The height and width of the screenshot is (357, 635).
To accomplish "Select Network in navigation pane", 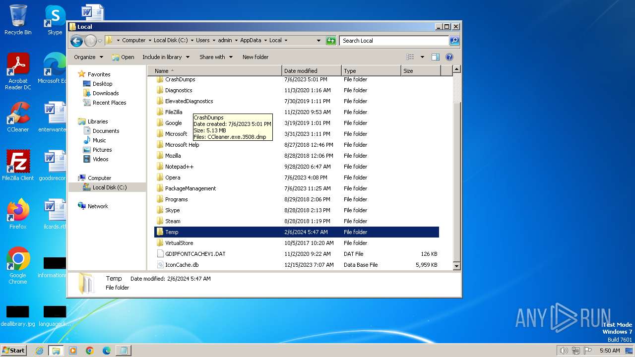I will click(97, 206).
